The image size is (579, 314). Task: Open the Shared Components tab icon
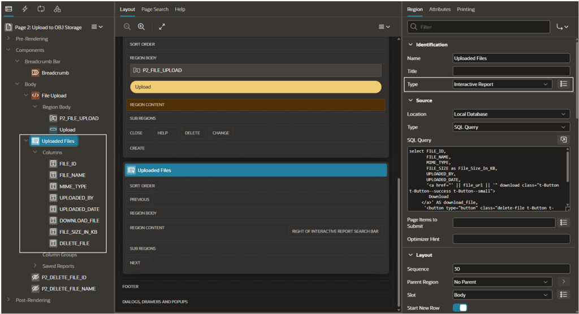(57, 9)
